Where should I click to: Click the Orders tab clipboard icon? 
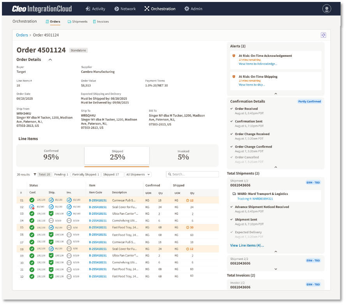point(47,22)
